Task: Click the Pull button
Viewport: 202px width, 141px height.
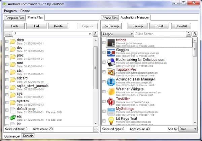Action: click(36, 26)
